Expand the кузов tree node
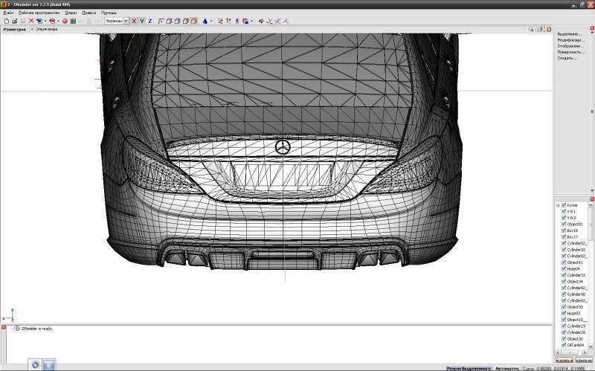Viewport: 595px width, 371px height. [559, 205]
